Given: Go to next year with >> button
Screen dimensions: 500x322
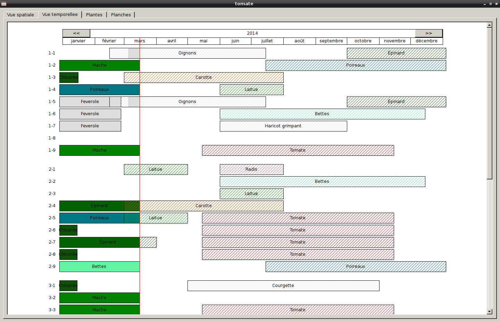Looking at the screenshot, I should (429, 33).
